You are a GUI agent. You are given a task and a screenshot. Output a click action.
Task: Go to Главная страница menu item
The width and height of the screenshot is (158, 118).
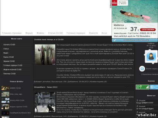(12, 33)
